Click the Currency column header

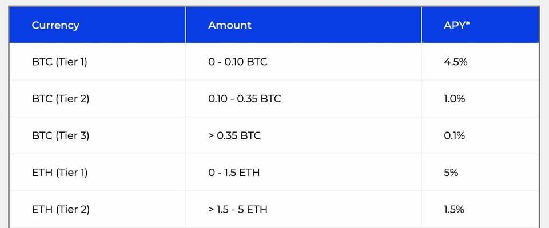[55, 26]
